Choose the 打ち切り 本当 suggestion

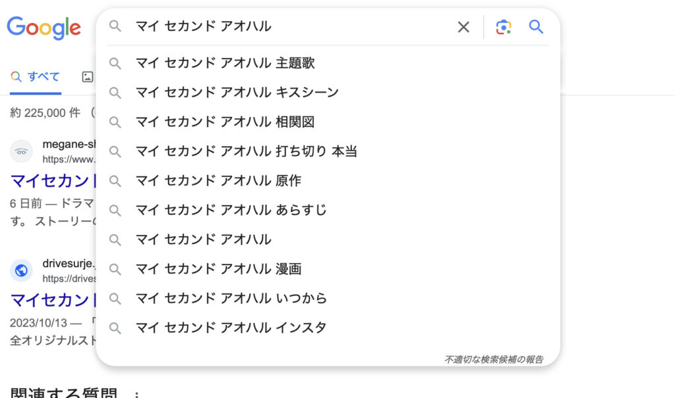(x=246, y=151)
